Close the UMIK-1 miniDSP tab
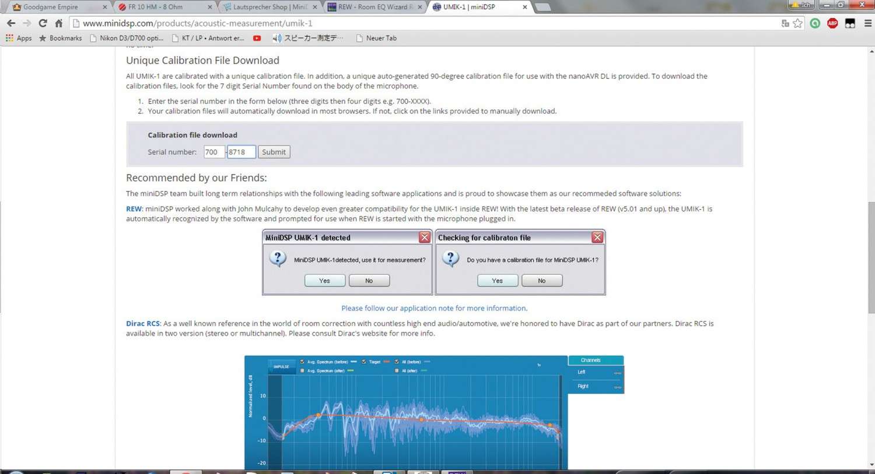 tap(524, 7)
